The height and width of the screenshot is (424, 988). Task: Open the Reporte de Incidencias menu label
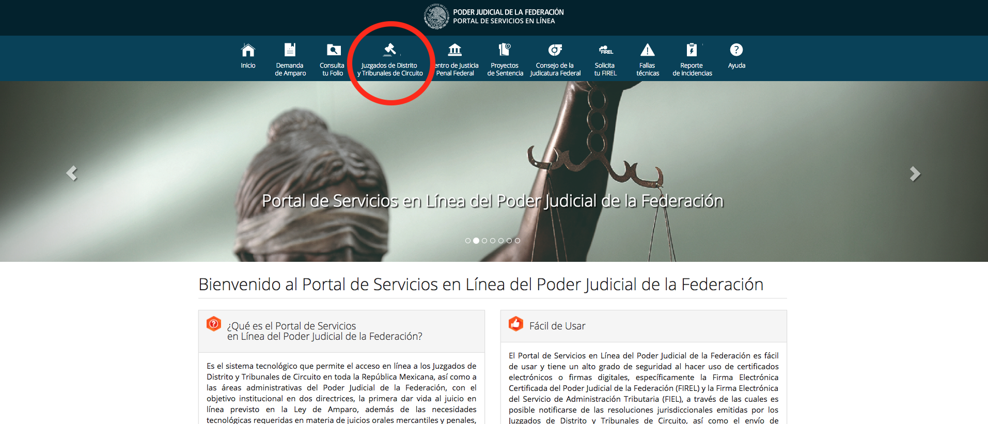tap(692, 69)
